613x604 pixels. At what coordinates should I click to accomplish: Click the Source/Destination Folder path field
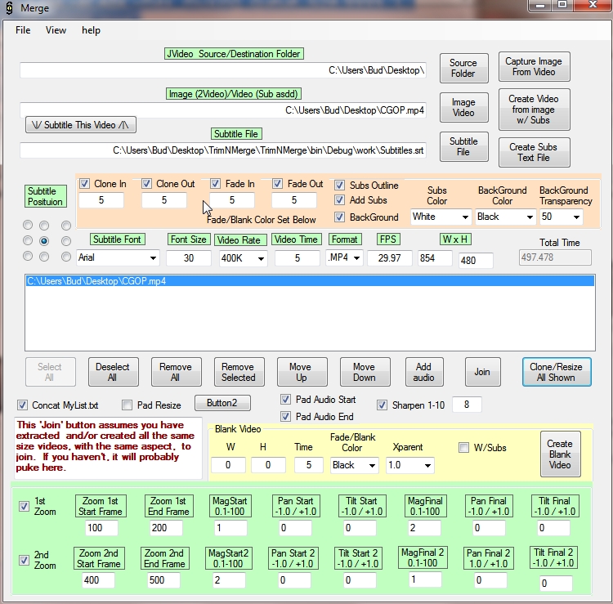[223, 70]
